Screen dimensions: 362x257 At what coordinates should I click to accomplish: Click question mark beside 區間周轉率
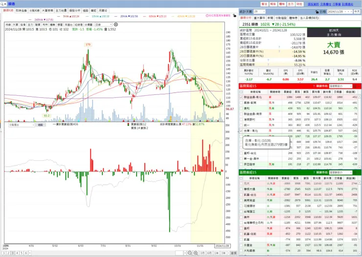click(268, 64)
